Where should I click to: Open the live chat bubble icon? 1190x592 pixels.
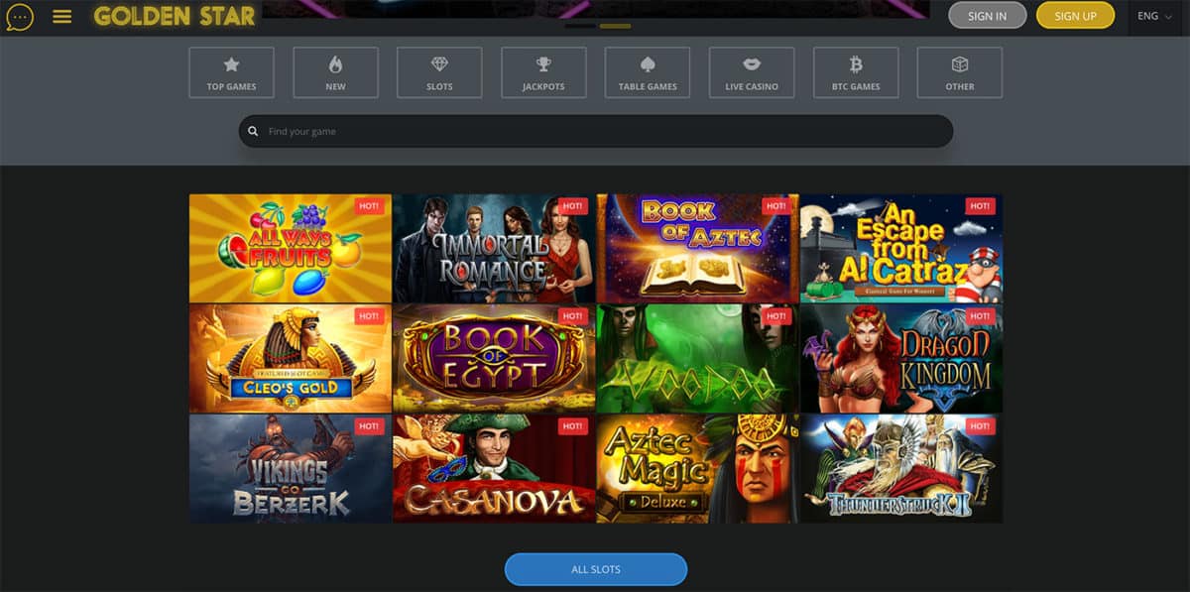20,17
